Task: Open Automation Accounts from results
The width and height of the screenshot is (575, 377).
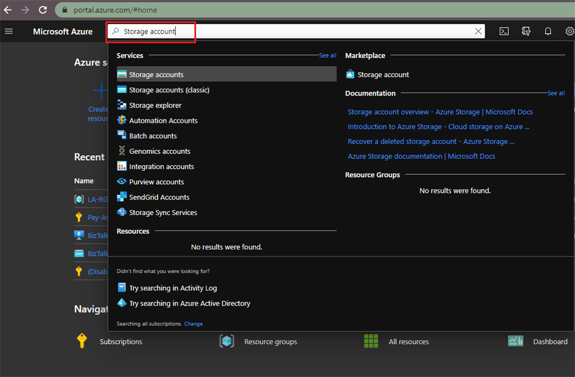Action: (x=163, y=120)
